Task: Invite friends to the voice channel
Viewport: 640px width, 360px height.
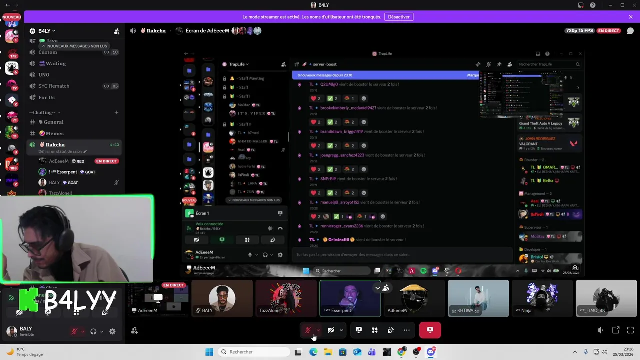Action: coord(134,331)
